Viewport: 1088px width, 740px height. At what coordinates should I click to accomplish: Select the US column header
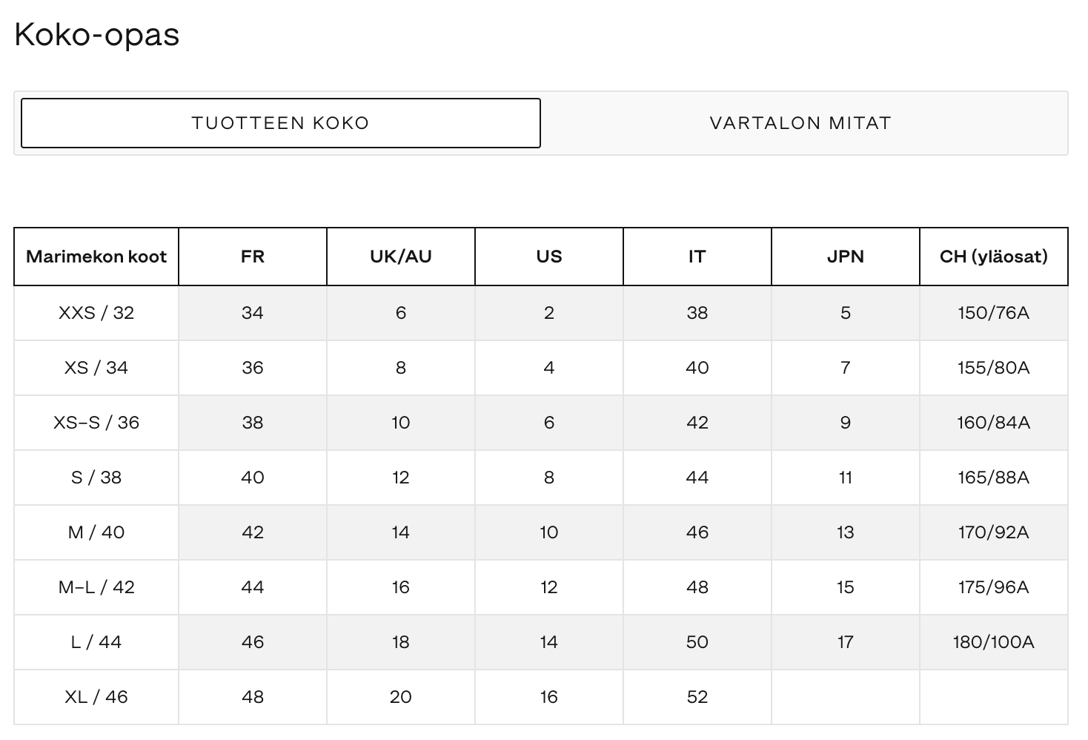[549, 257]
